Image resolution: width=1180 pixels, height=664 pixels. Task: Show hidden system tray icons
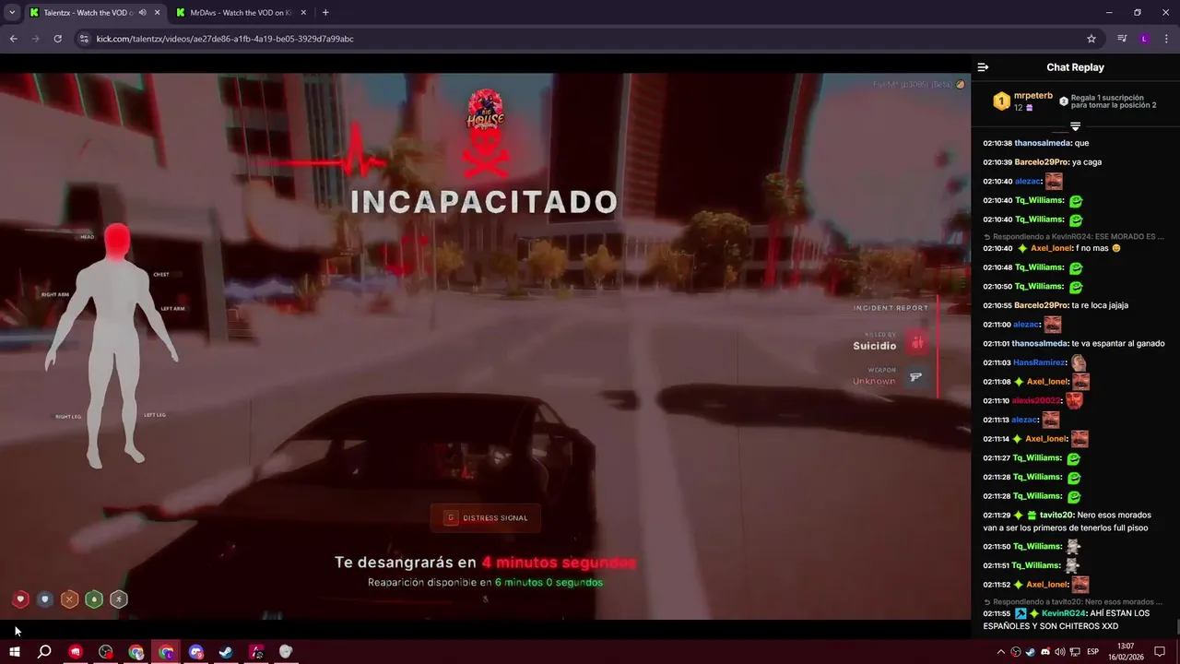1001,652
